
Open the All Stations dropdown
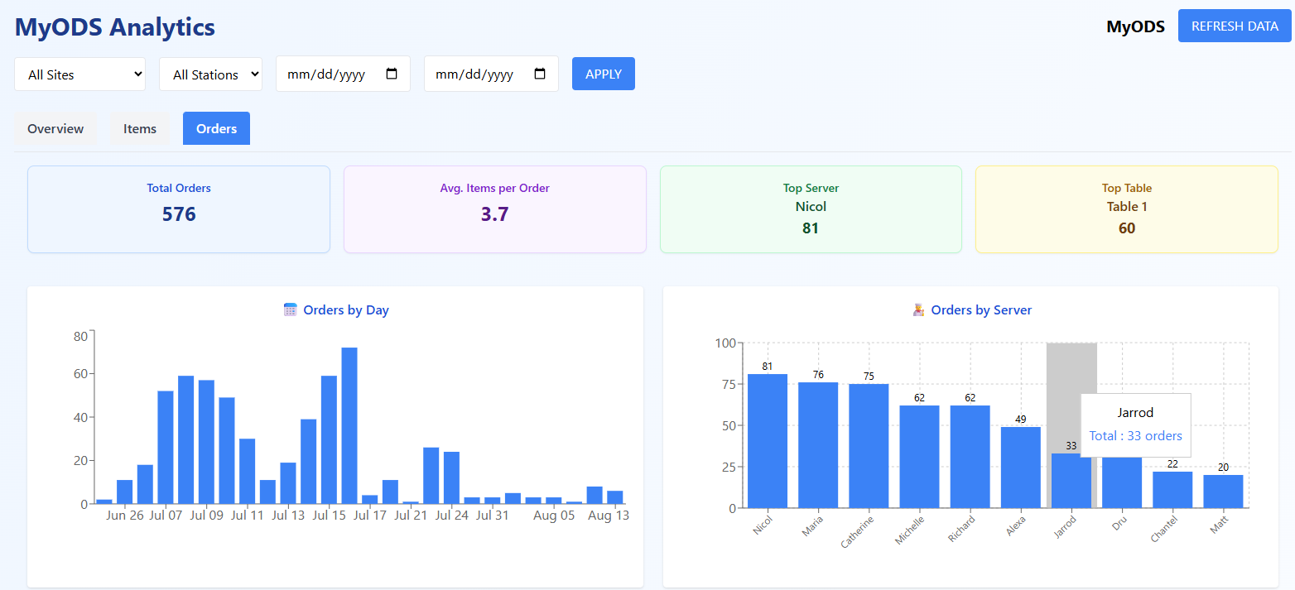pyautogui.click(x=210, y=74)
